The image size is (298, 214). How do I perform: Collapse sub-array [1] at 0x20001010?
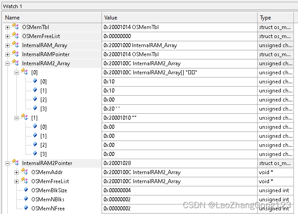pos(16,118)
